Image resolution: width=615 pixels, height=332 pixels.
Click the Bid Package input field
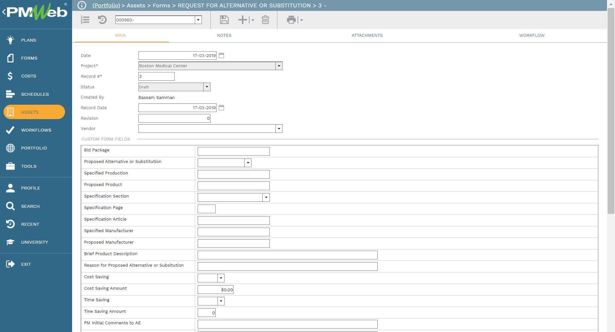[x=234, y=151]
